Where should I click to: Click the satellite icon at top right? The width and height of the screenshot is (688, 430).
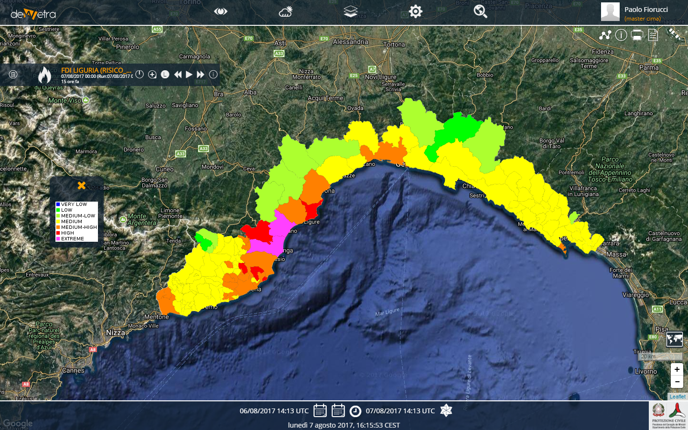pyautogui.click(x=674, y=34)
